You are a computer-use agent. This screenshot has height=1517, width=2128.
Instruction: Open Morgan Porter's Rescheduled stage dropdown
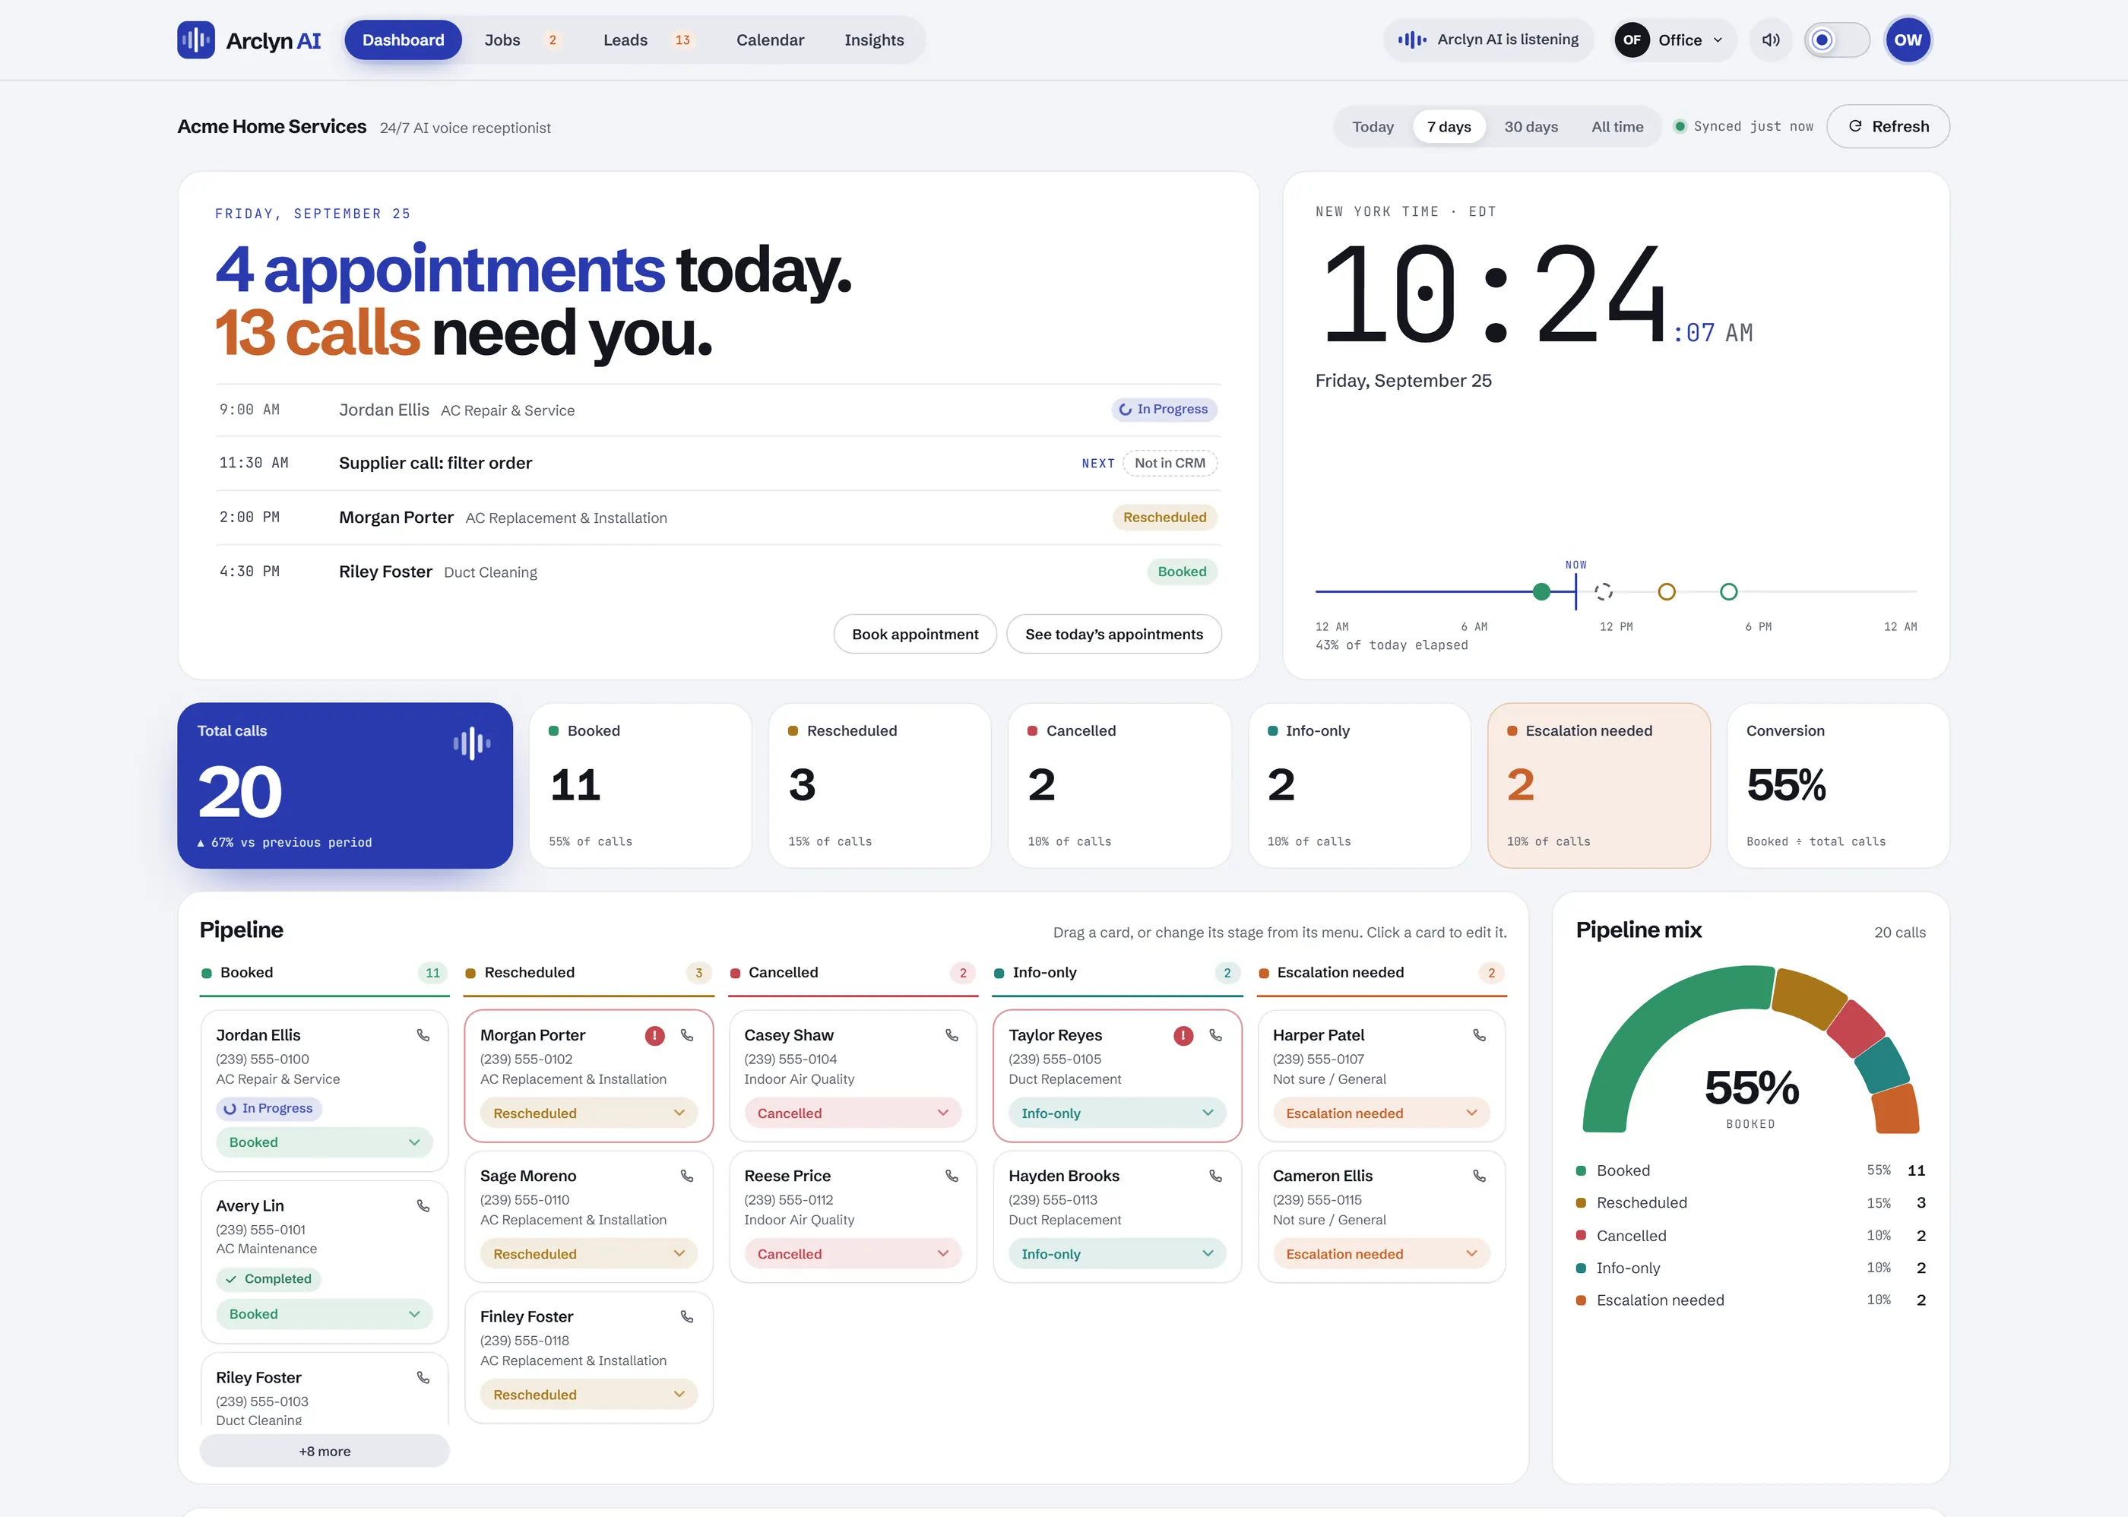(x=588, y=1113)
